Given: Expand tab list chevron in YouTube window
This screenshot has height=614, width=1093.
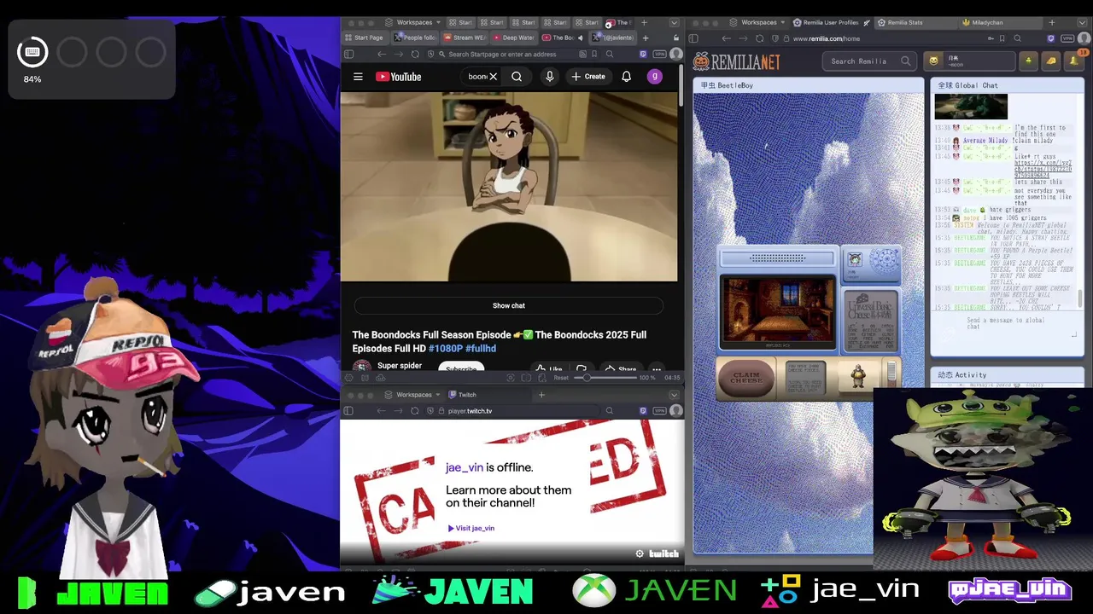Looking at the screenshot, I should pos(674,22).
